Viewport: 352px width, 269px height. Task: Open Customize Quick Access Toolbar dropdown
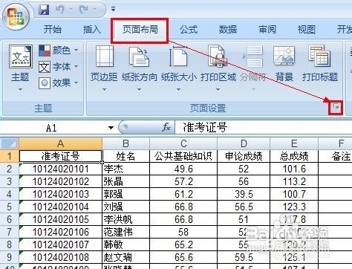click(113, 10)
